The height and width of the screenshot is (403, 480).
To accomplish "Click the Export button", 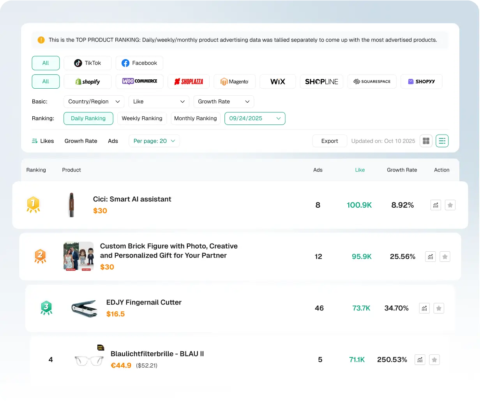I will [x=330, y=141].
